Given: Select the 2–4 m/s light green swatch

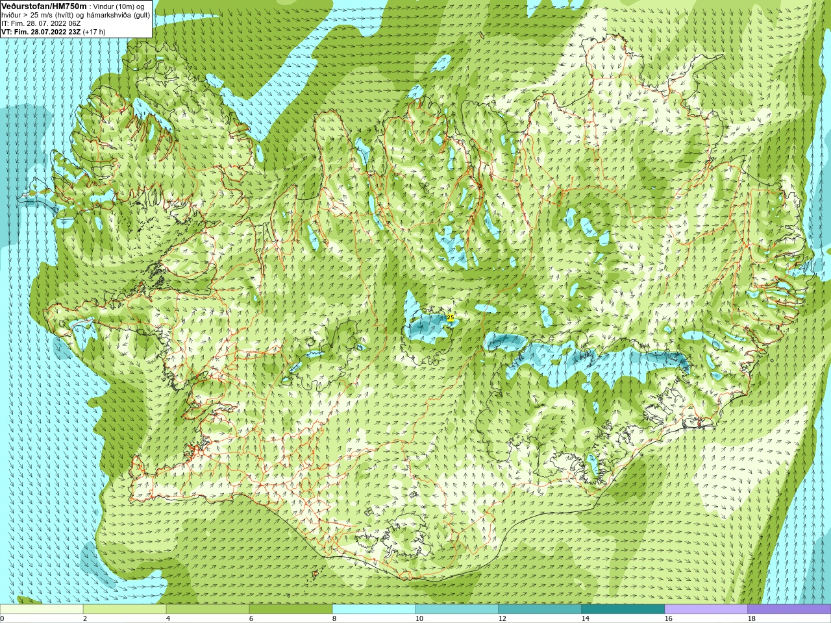Looking at the screenshot, I should [125, 609].
